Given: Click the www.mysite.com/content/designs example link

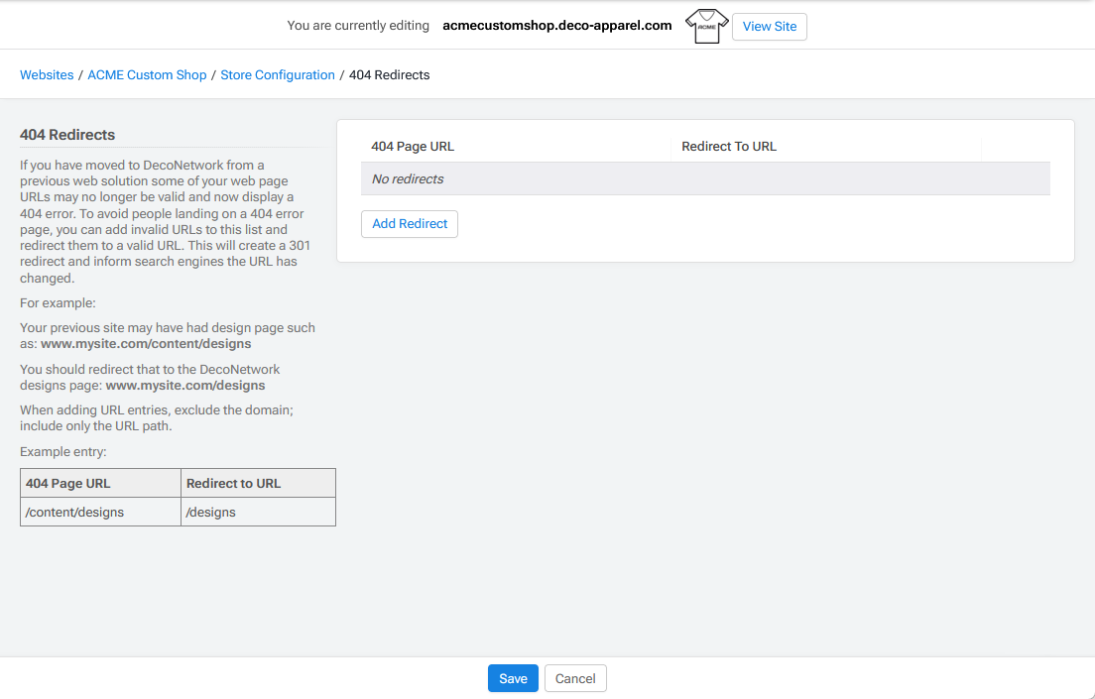Looking at the screenshot, I should pos(145,343).
